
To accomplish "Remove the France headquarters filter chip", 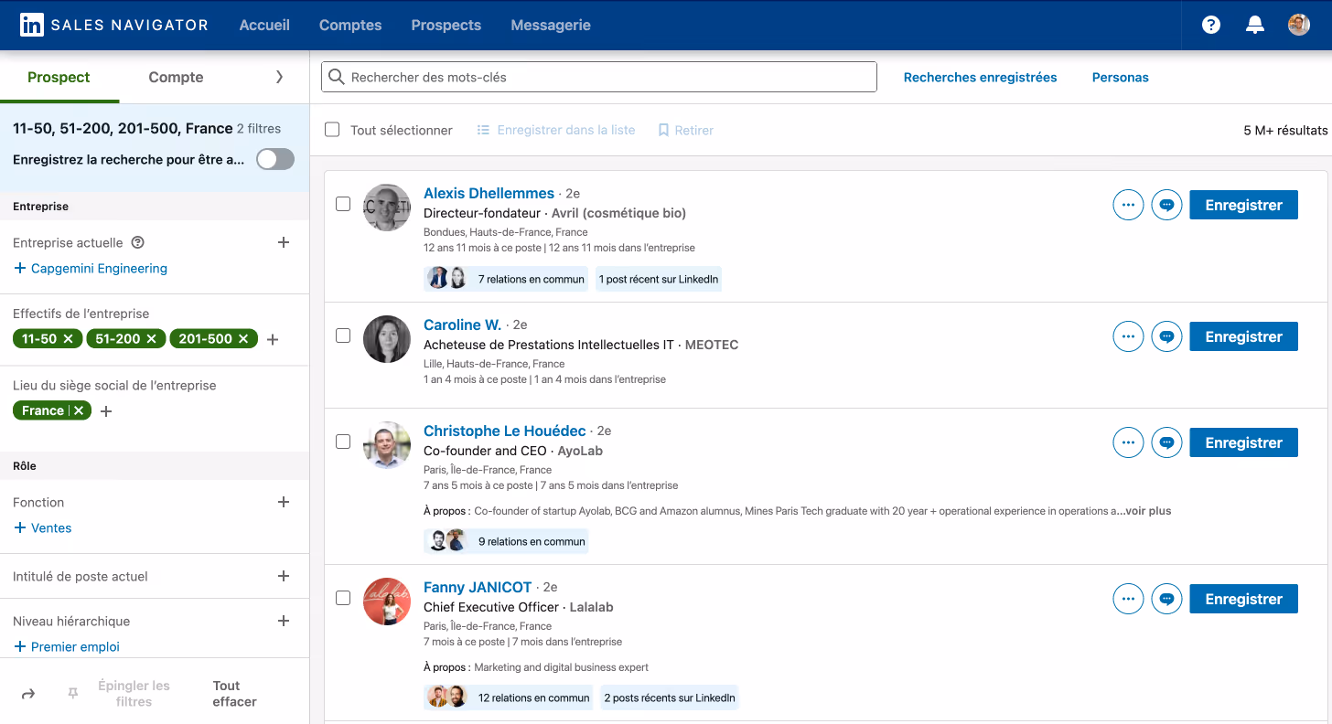I will pyautogui.click(x=79, y=410).
